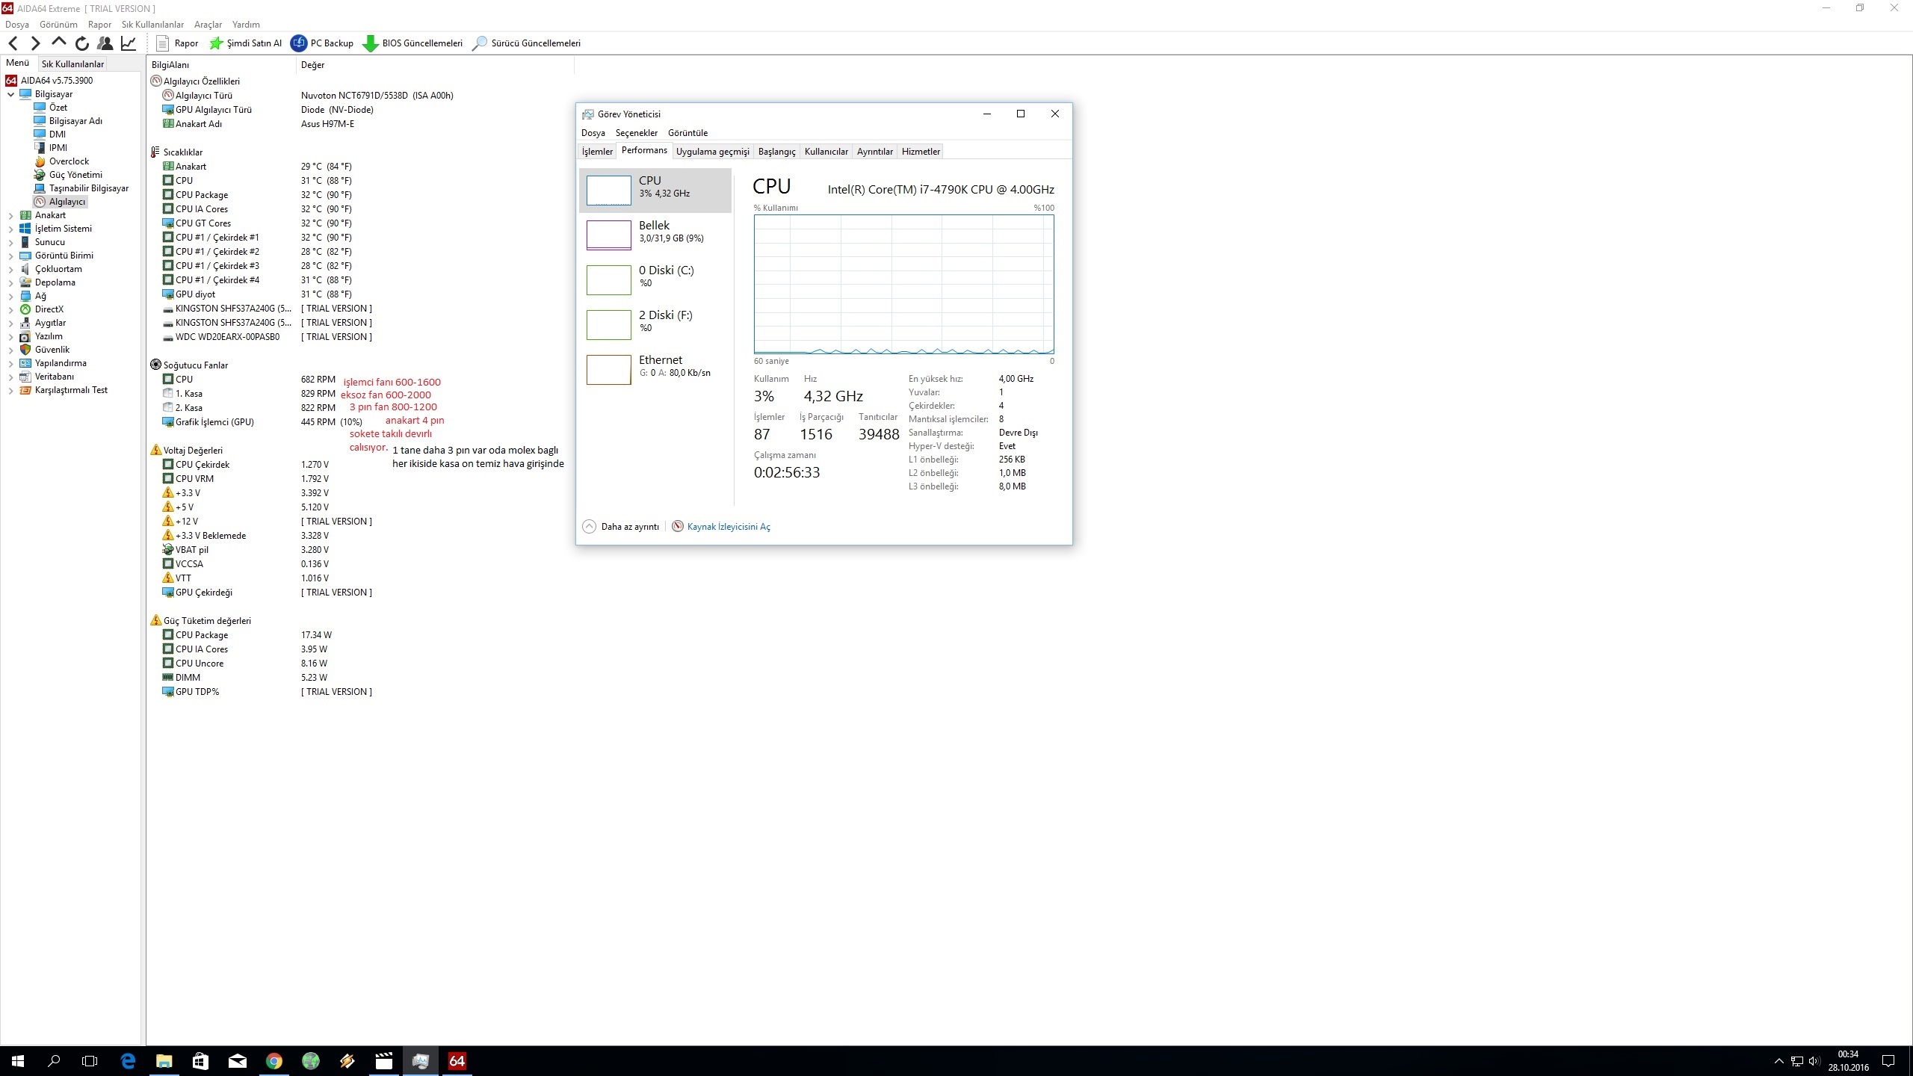Click the Refresh toolbar icon
The height and width of the screenshot is (1076, 1913).
tap(82, 43)
